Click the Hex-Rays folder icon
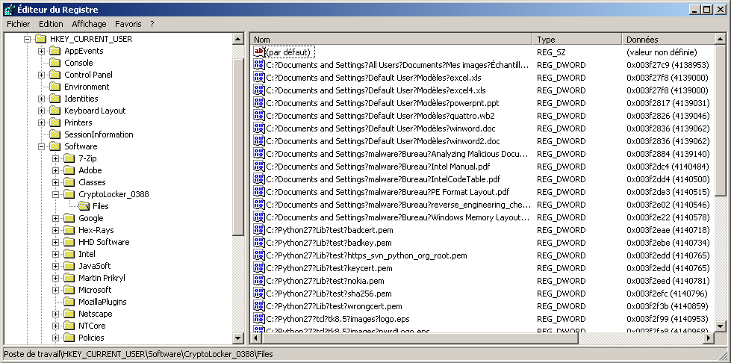Image resolution: width=731 pixels, height=363 pixels. [x=69, y=230]
